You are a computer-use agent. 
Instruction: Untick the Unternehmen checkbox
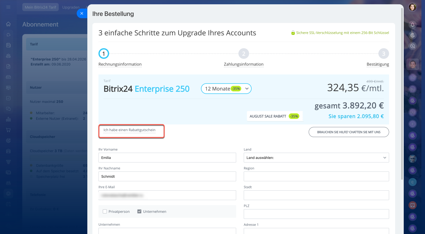point(139,211)
